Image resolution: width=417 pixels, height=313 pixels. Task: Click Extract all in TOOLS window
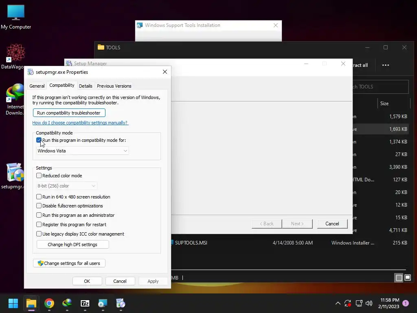click(x=360, y=65)
